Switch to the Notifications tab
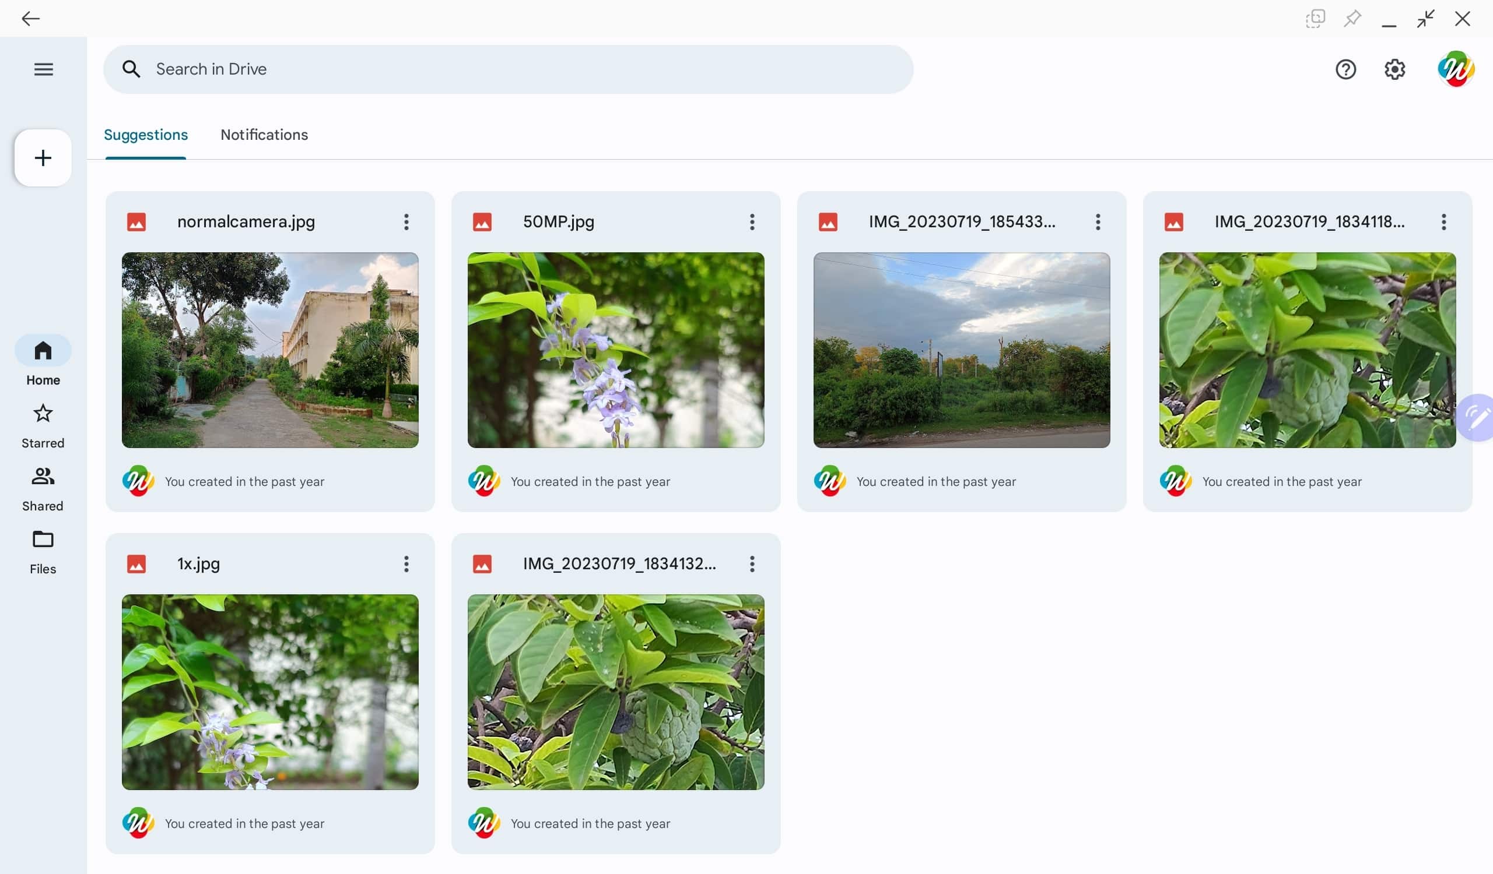 click(264, 134)
